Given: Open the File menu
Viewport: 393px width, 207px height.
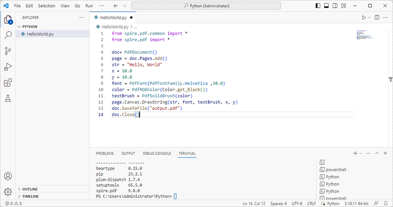Looking at the screenshot, I should point(17,6).
